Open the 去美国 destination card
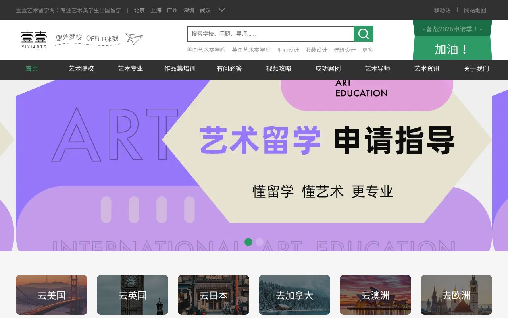This screenshot has width=508, height=318. tap(51, 295)
